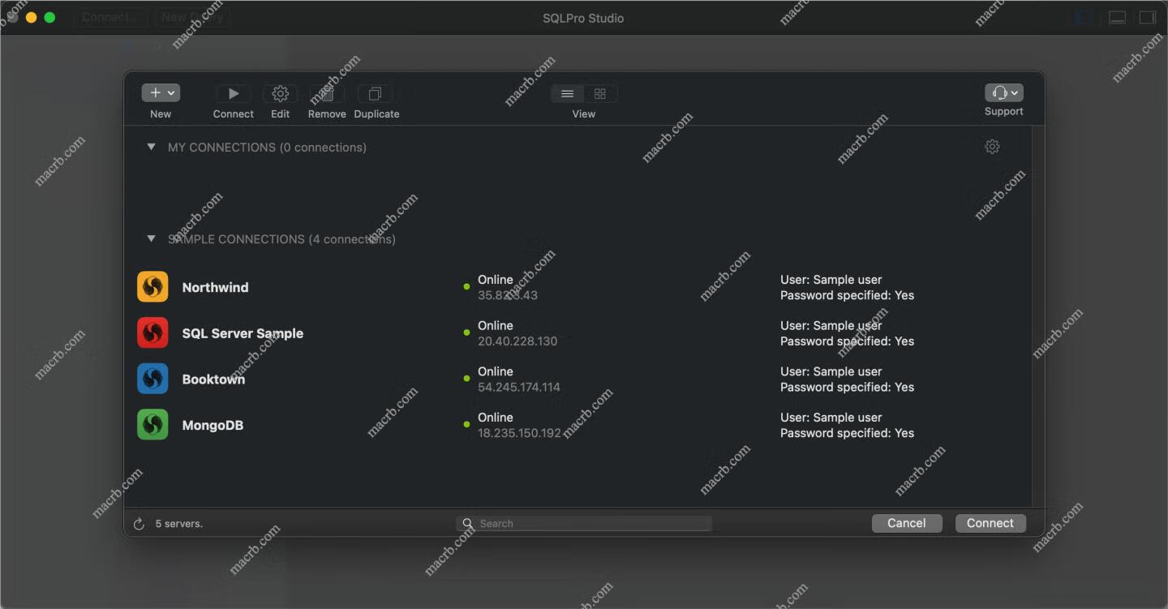
Task: Click the orange Northwind database icon
Action: click(152, 287)
